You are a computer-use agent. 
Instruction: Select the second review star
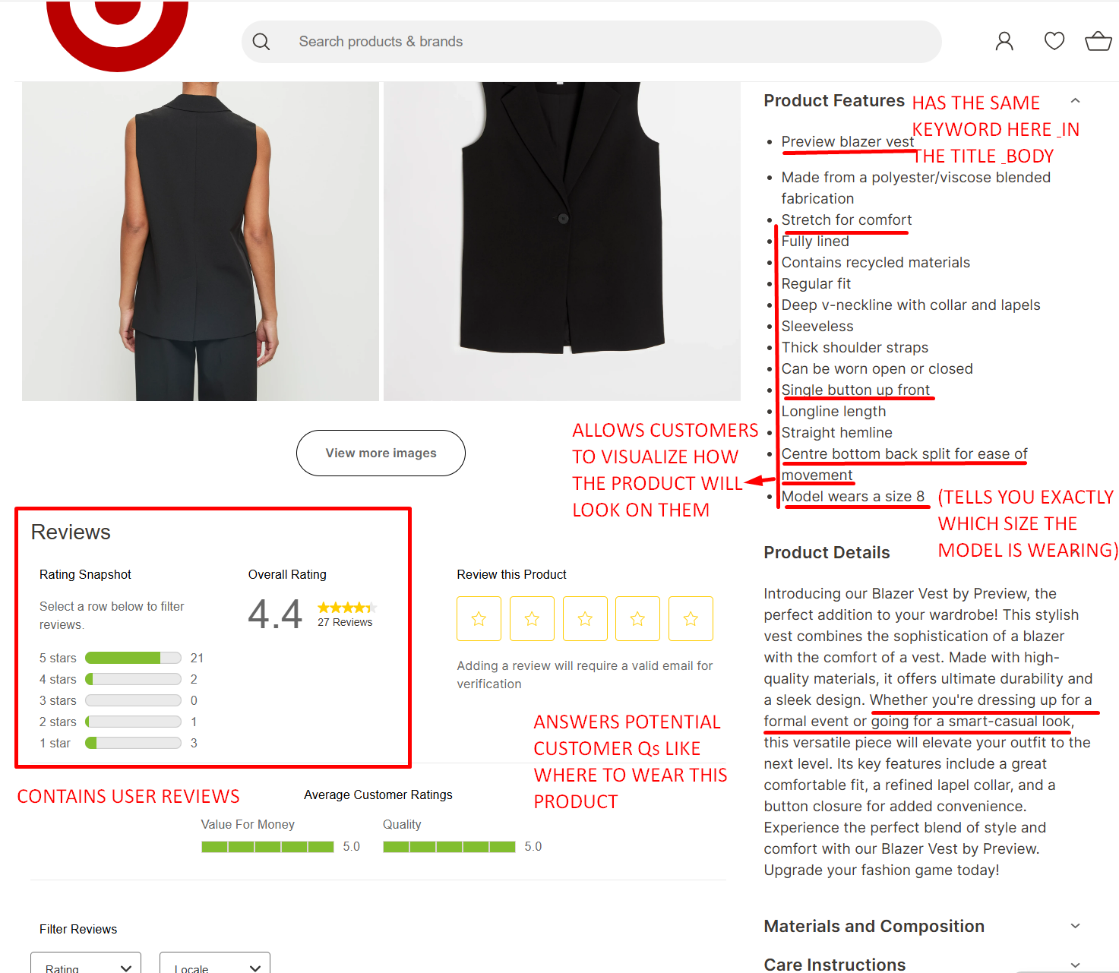tap(532, 619)
